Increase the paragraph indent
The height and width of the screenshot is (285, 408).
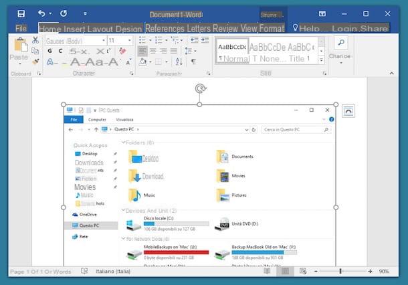point(205,40)
